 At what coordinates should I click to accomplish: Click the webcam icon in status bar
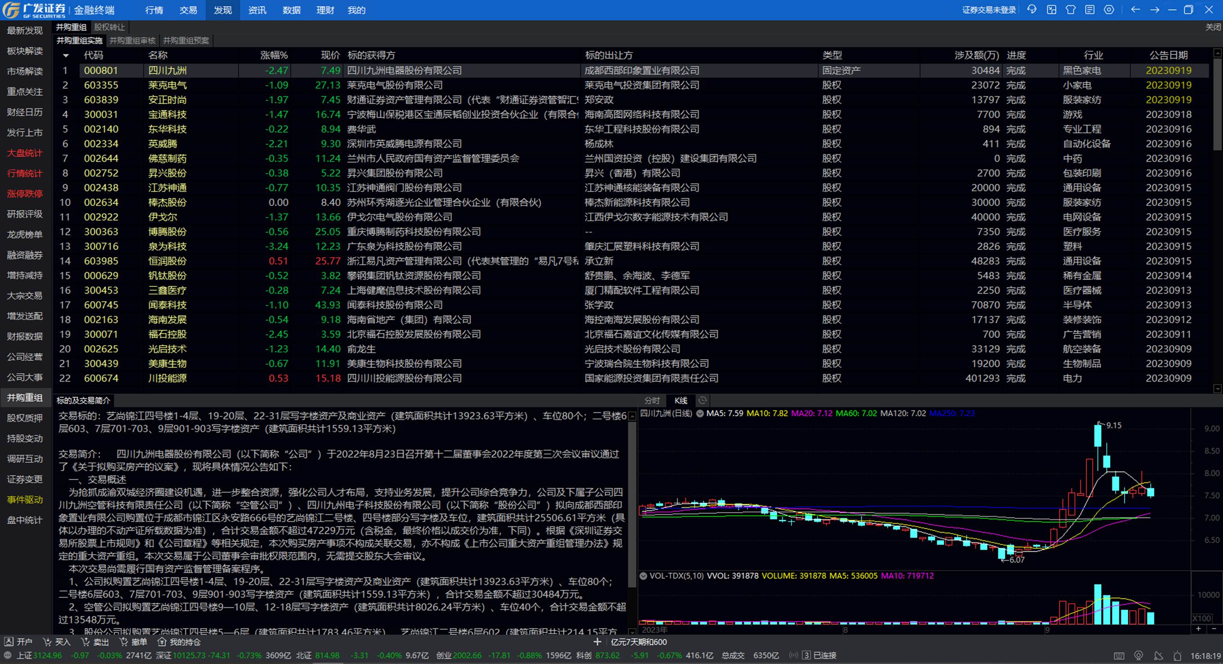point(1139,656)
